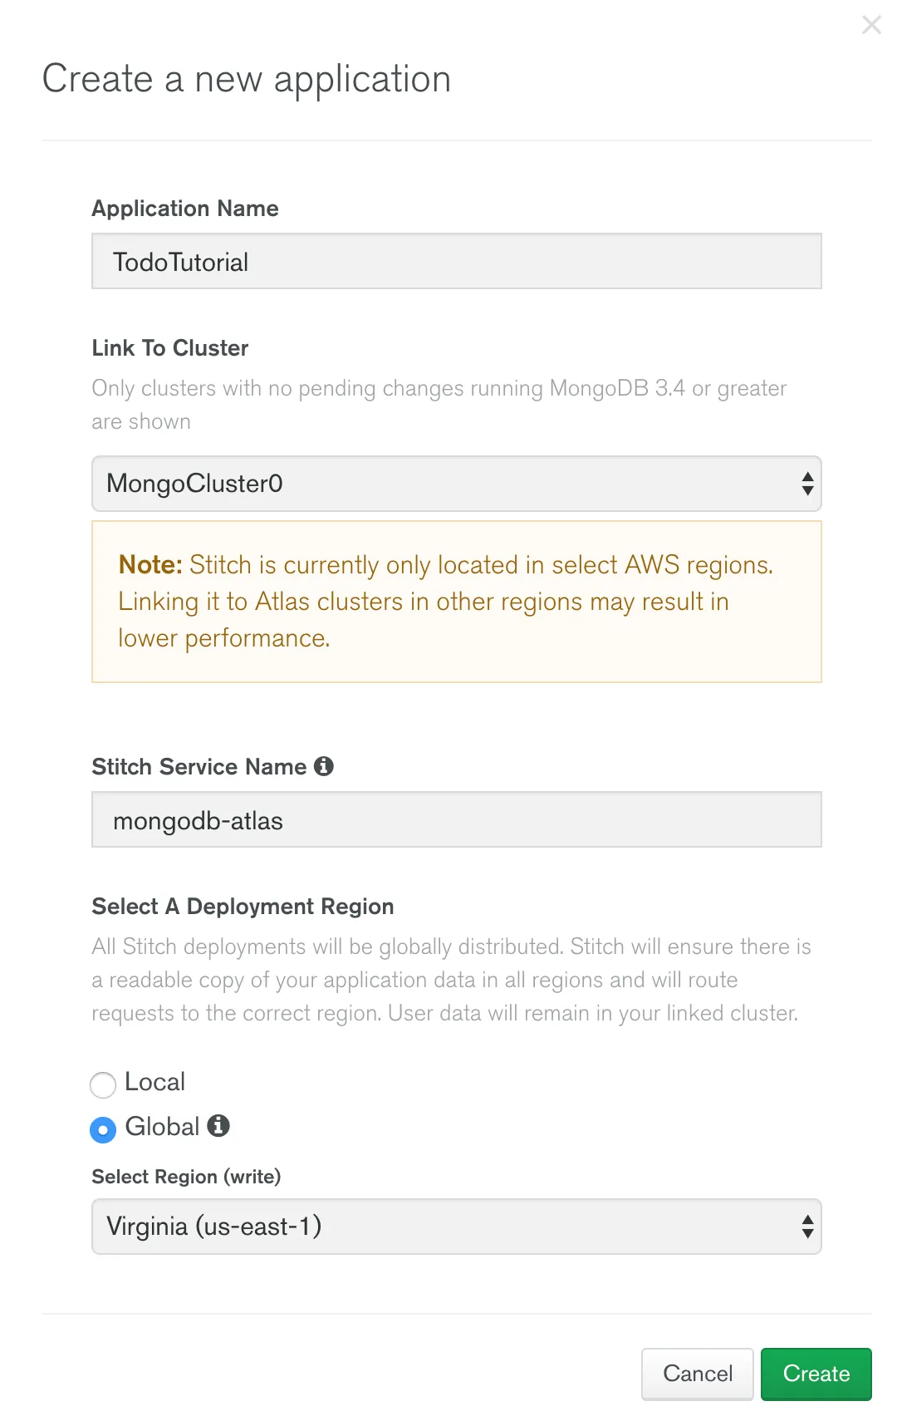Click the Select Region (write) label
This screenshot has width=902, height=1421.
click(186, 1177)
